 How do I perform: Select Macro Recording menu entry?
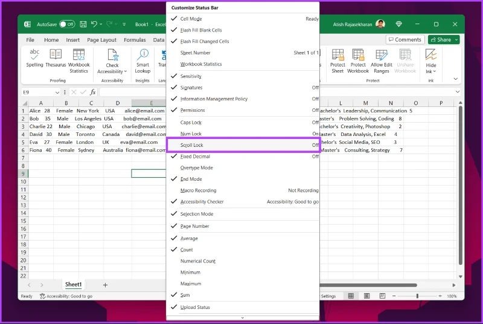[243, 190]
